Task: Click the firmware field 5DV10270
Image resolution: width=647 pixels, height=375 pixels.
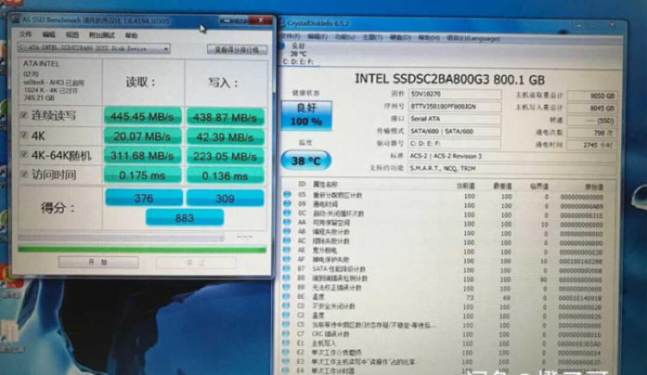Action: pyautogui.click(x=455, y=94)
